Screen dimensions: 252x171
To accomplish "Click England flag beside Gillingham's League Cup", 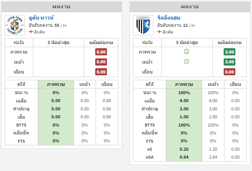I will point(159,32).
